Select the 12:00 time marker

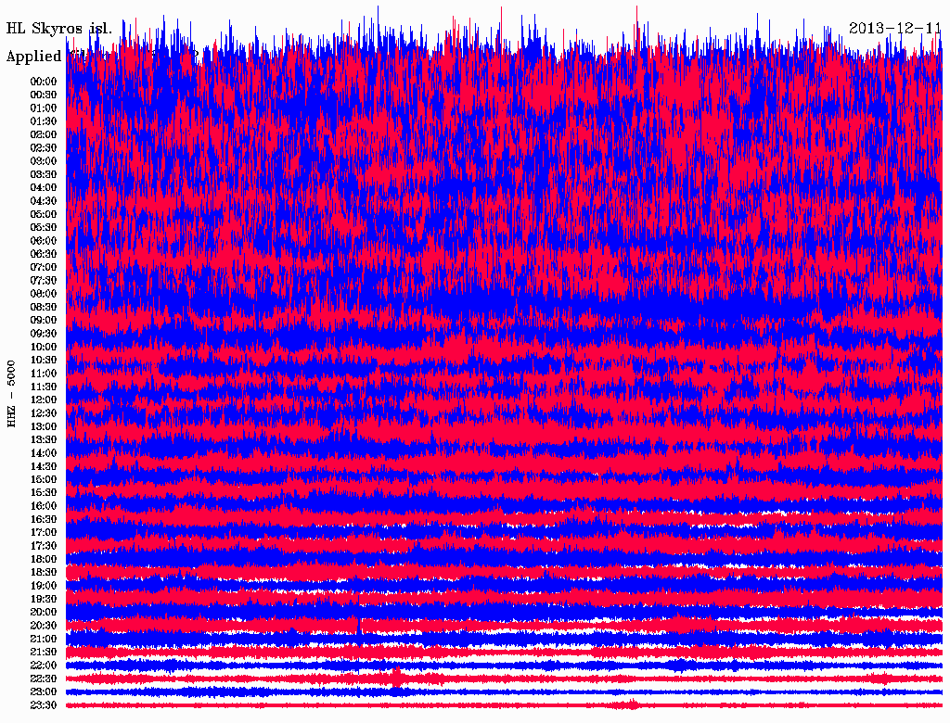pyautogui.click(x=44, y=400)
